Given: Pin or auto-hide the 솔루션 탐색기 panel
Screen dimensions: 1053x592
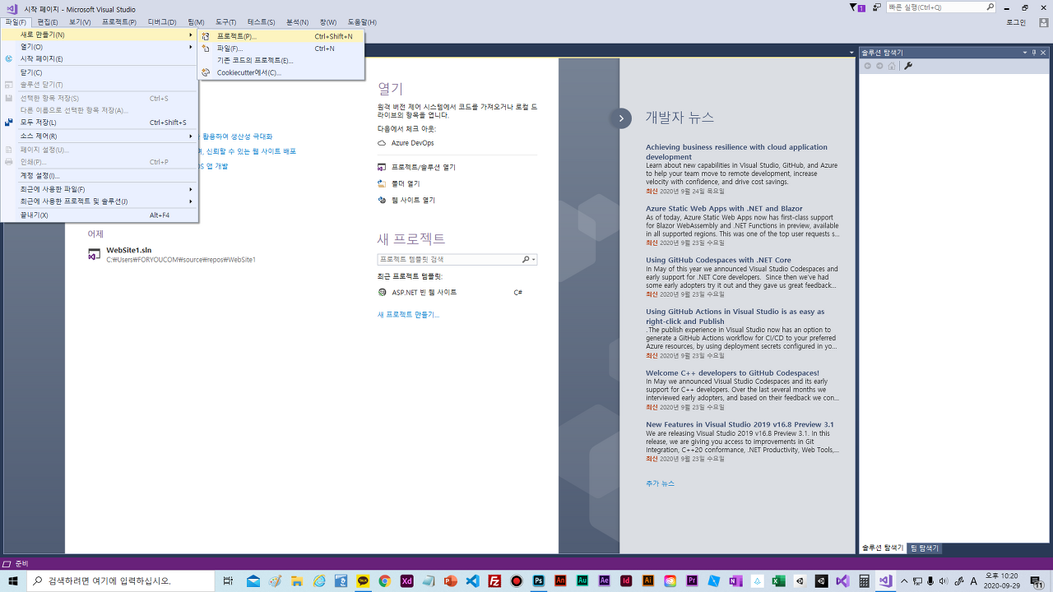Looking at the screenshot, I should point(1034,53).
